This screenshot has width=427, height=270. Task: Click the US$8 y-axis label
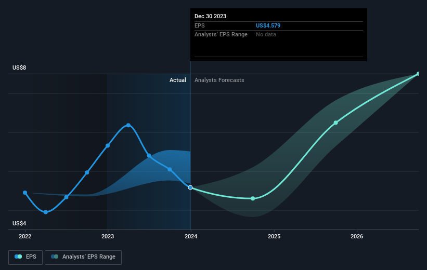click(19, 68)
